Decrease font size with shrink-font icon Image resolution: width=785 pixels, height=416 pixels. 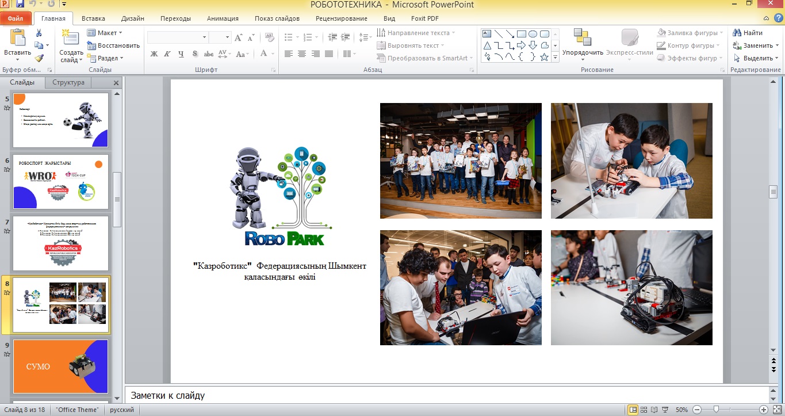pyautogui.click(x=251, y=37)
